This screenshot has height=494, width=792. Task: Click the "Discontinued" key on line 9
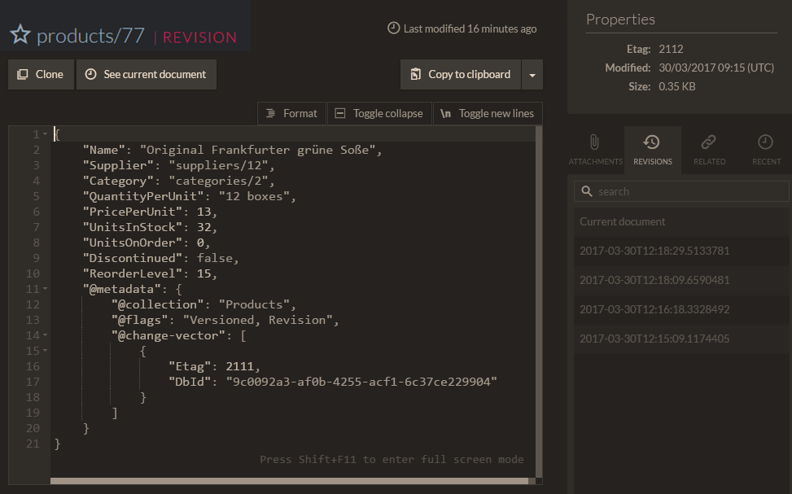point(133,258)
